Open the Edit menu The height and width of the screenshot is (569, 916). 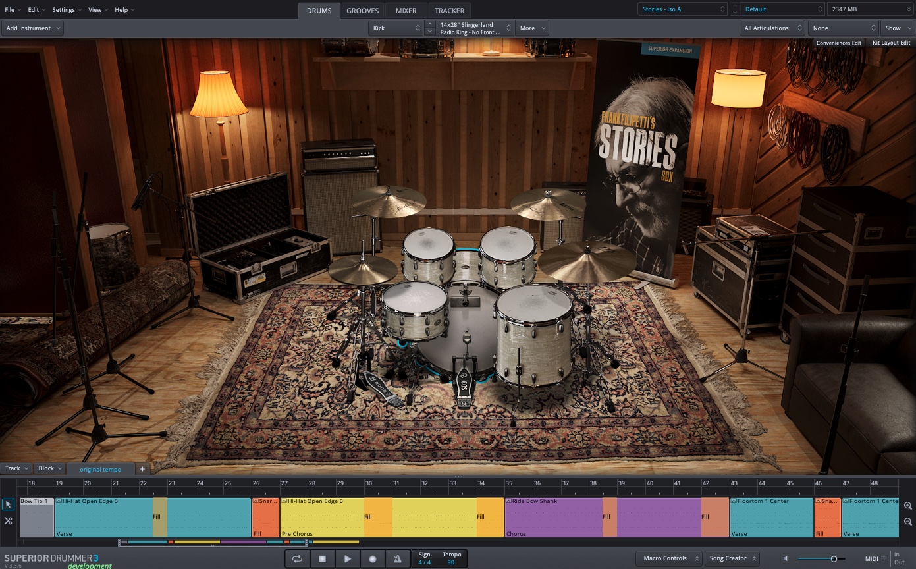pos(36,10)
